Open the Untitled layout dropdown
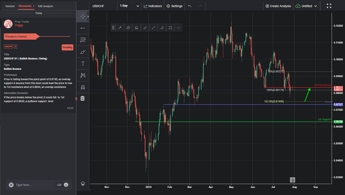This screenshot has height=195, width=345. pyautogui.click(x=306, y=6)
